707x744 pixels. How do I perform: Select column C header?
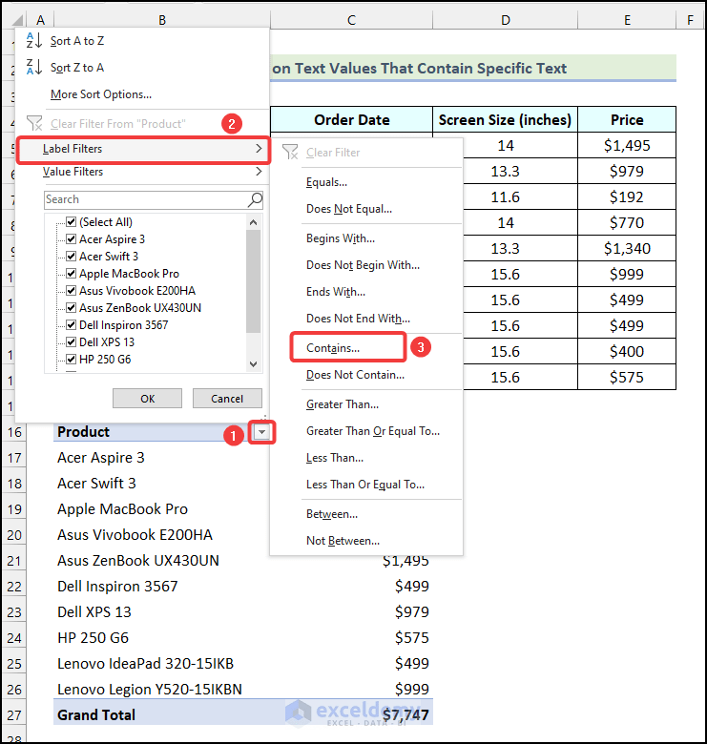click(x=352, y=20)
